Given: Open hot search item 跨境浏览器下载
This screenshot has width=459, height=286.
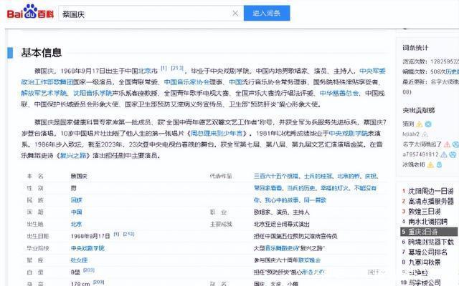Looking at the screenshot, I should (431, 242).
